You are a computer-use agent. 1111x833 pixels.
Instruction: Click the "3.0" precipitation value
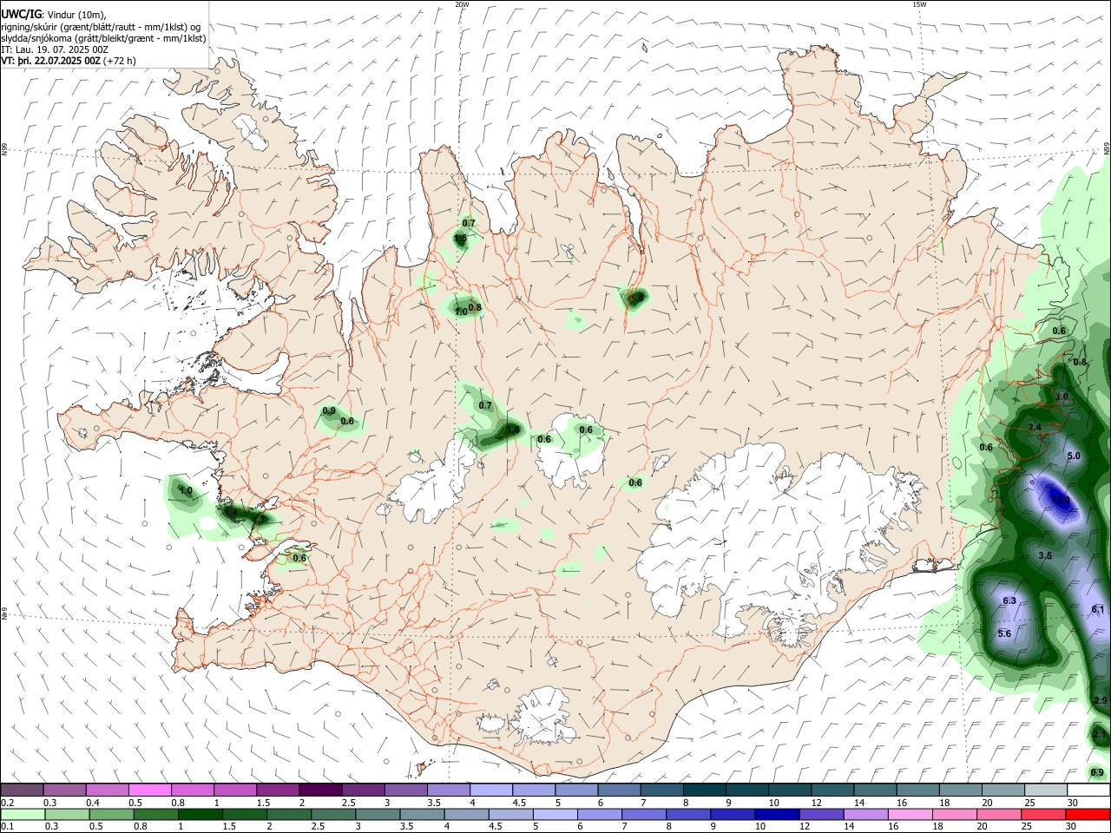pyautogui.click(x=1062, y=397)
